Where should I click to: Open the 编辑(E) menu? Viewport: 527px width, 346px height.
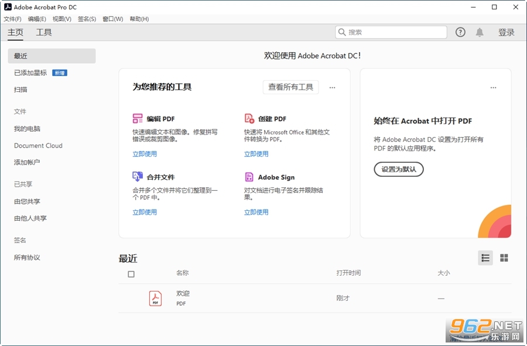pos(37,19)
